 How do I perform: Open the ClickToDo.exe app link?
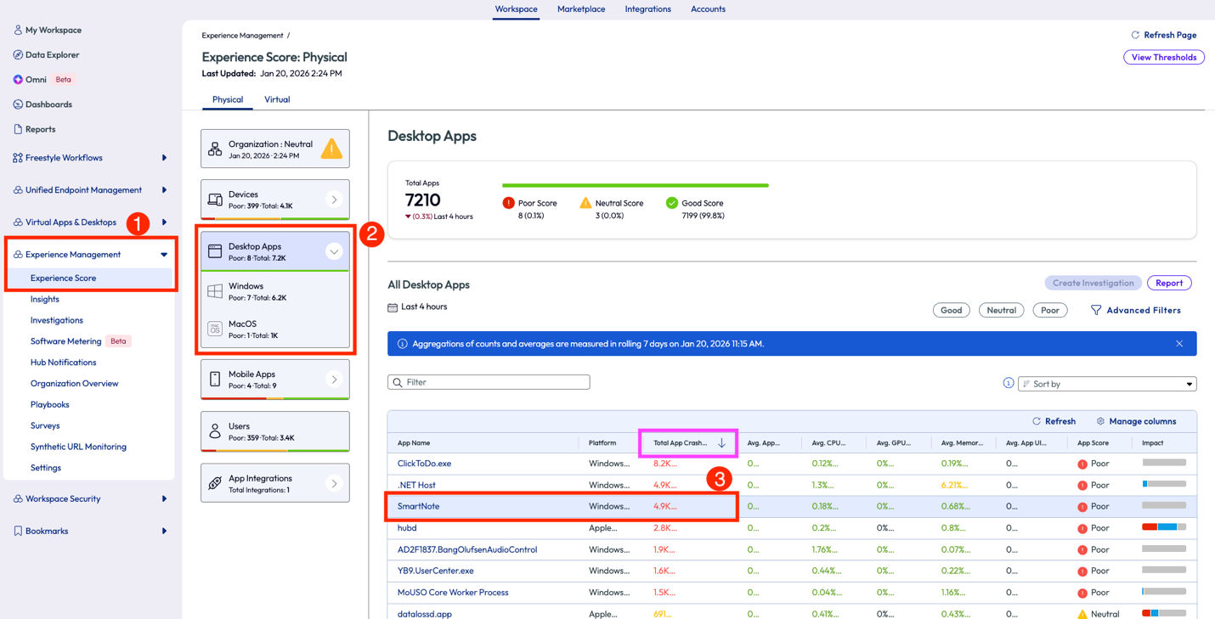click(424, 464)
